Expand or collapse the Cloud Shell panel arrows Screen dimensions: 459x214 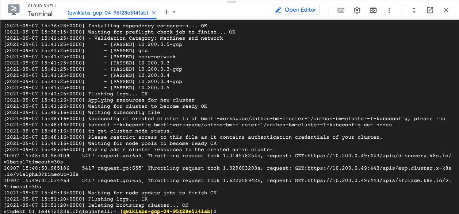coord(414,10)
